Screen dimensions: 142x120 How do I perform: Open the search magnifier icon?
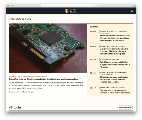coord(132,11)
